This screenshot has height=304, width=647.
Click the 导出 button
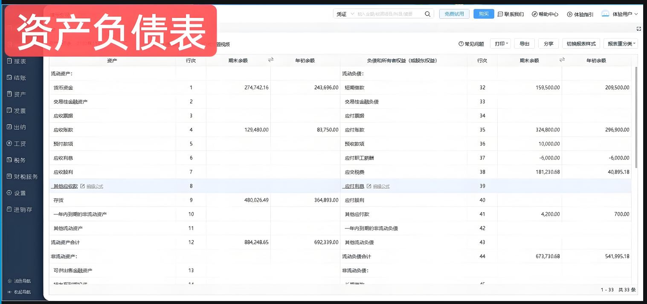(x=525, y=43)
